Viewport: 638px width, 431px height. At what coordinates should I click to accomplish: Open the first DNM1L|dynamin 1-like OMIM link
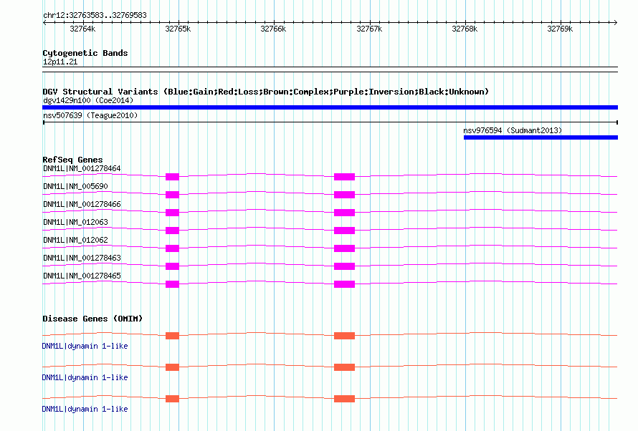[x=85, y=346]
